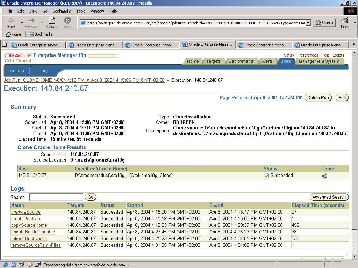Open the Back button history dropdown arrow
Screen dimensions: 358x268
point(22,23)
